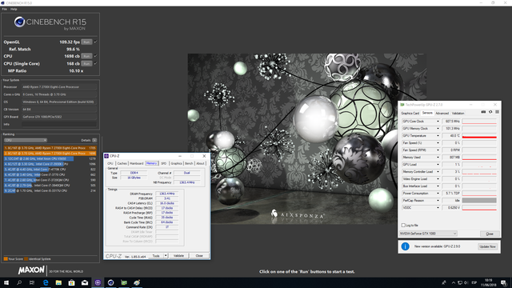Run the CPU benchmark test
Viewport: 512px width, 288px height.
86,56
